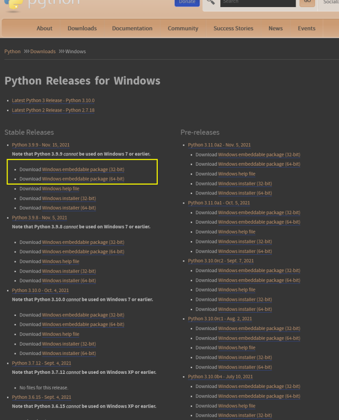Image resolution: width=339 pixels, height=420 pixels.
Task: Click the Downloads breadcrumb link
Action: click(43, 51)
